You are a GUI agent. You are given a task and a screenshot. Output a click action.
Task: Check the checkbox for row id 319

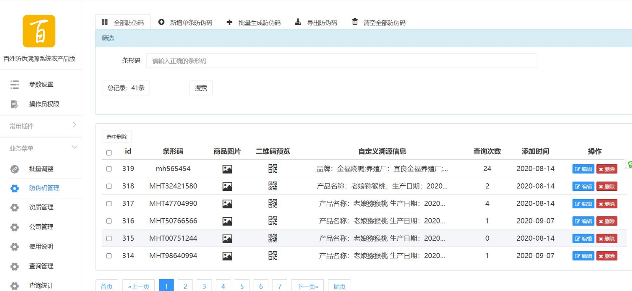click(109, 169)
